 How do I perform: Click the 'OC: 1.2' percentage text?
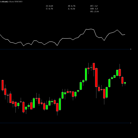pos(94,6)
